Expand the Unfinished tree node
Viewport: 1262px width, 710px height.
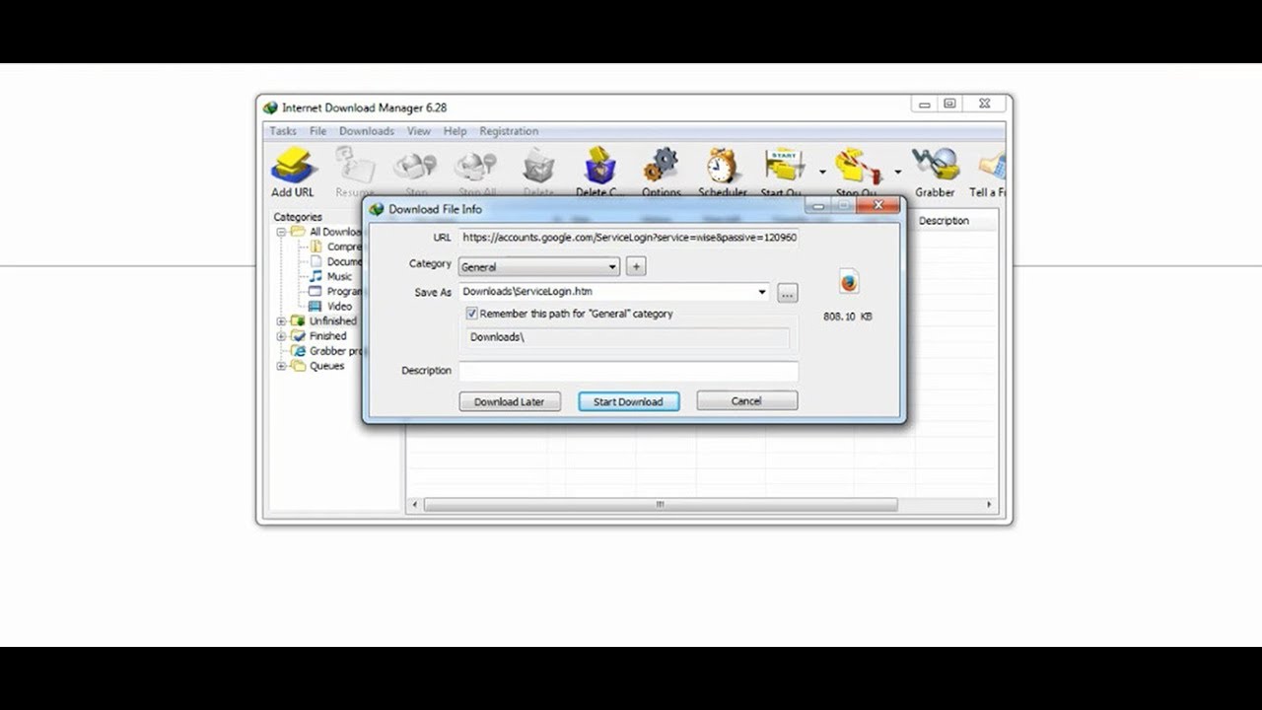point(281,320)
